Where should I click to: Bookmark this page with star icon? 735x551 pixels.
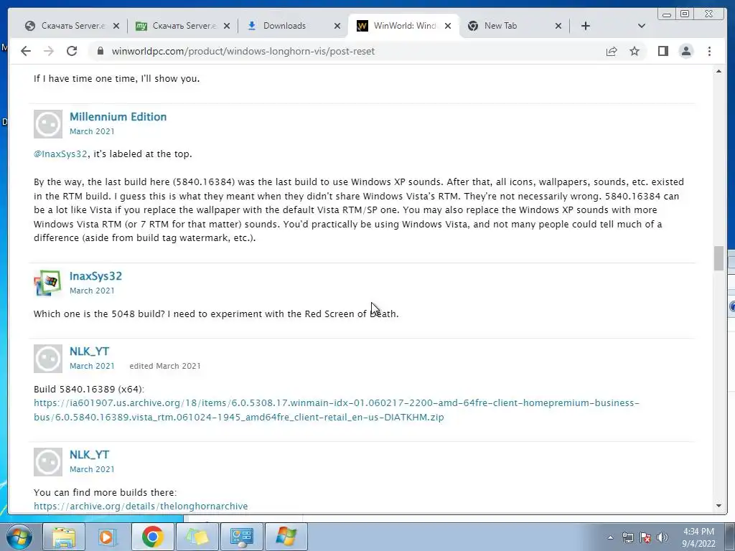coord(635,51)
